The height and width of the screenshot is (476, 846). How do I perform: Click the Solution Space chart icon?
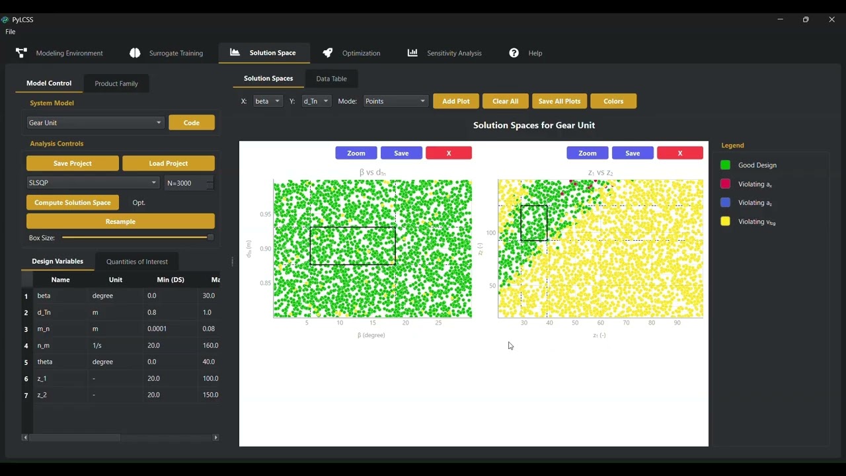(x=235, y=52)
